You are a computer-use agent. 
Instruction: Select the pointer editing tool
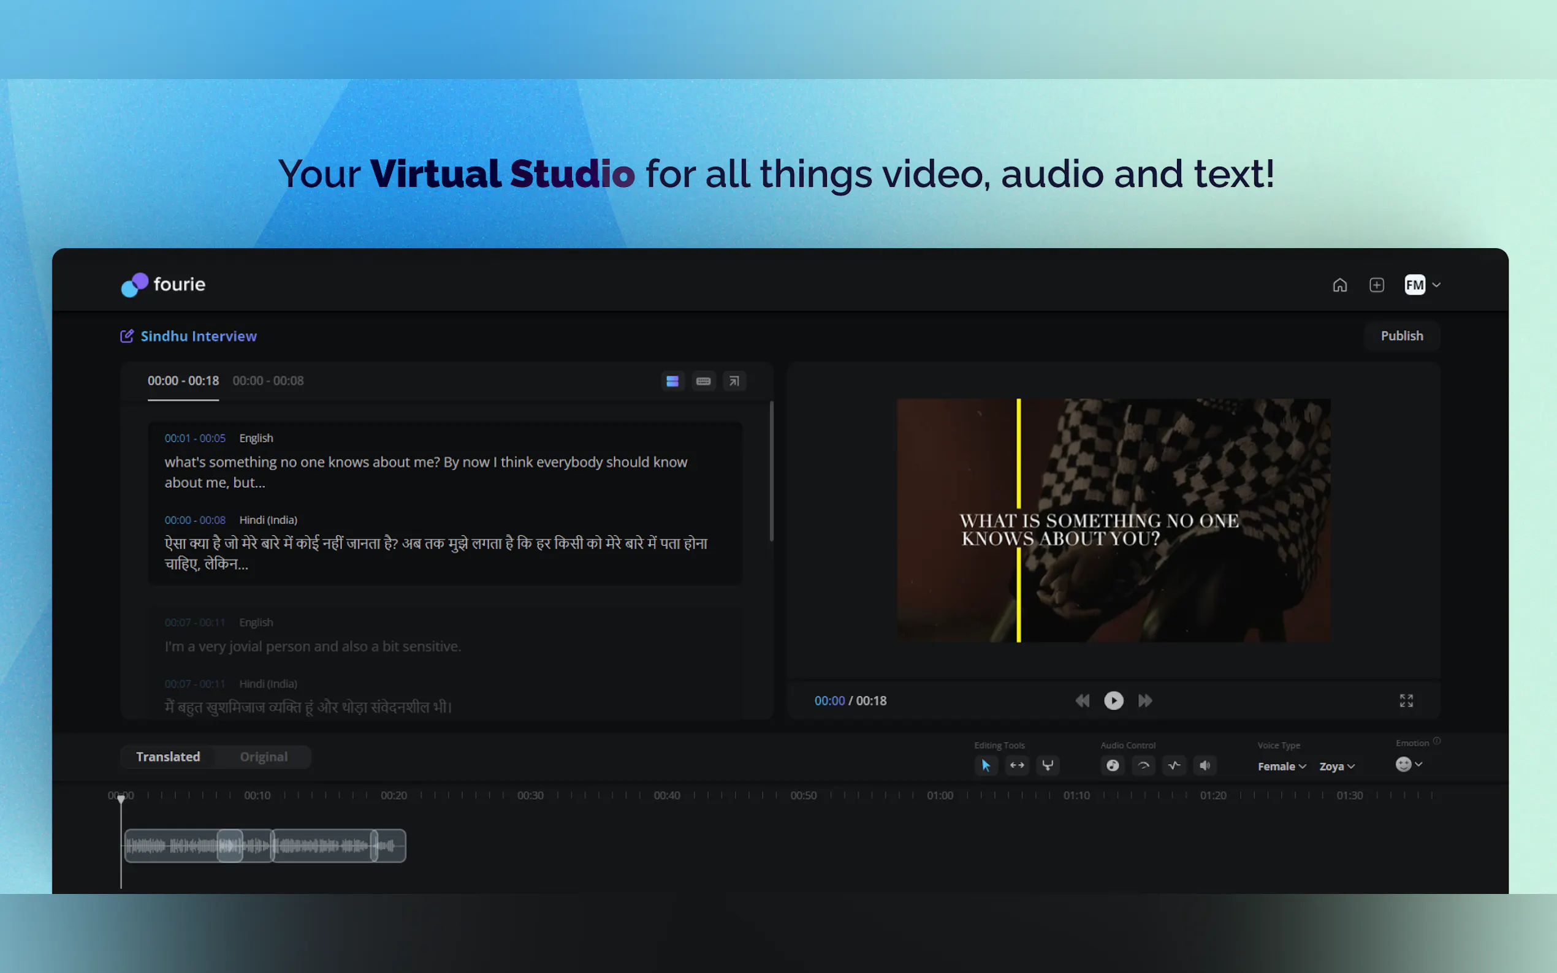coord(986,765)
